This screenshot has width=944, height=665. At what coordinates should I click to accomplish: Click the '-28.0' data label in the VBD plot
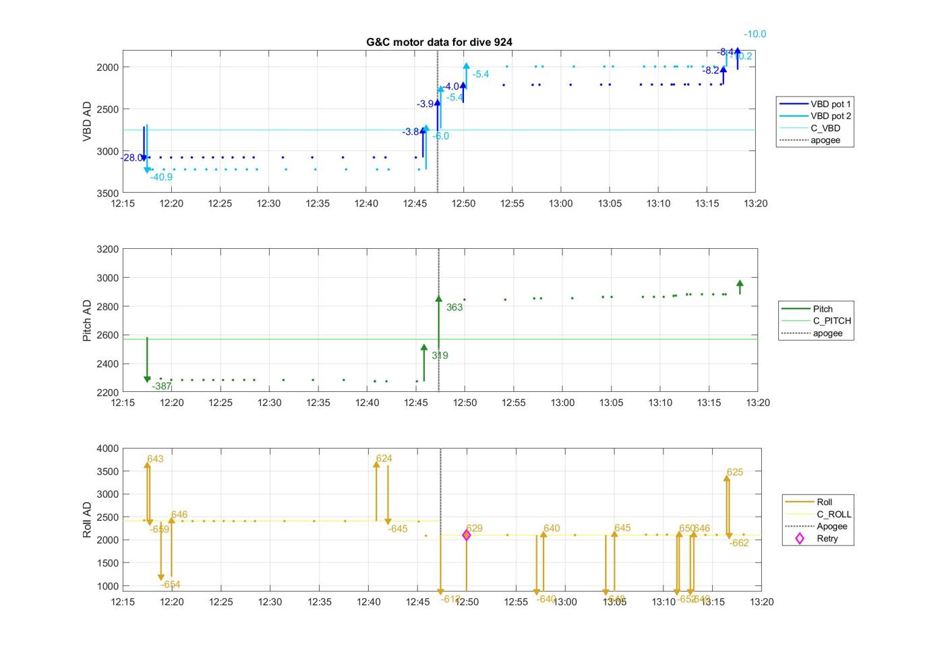(x=132, y=158)
